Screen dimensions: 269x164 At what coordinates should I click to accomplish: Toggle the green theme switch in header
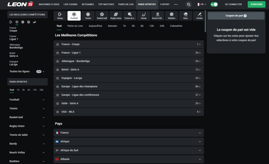[214, 4]
